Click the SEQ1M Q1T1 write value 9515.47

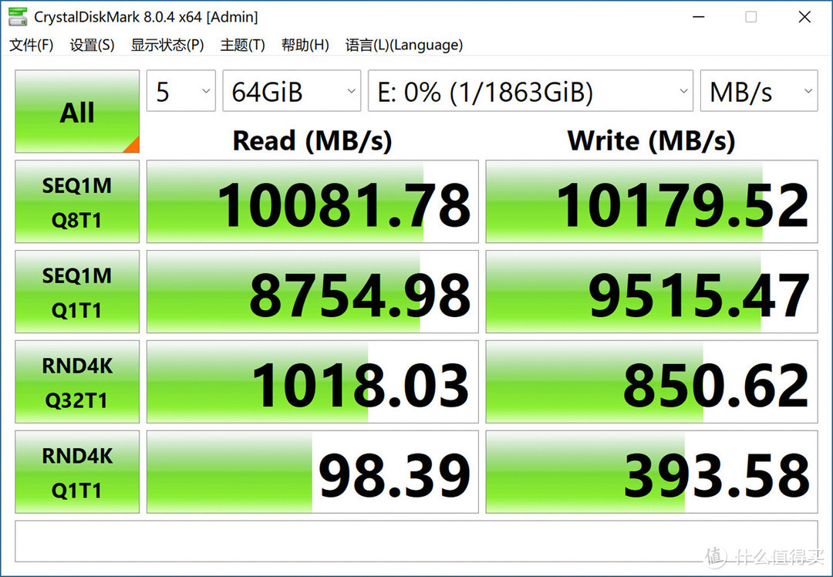coord(652,292)
